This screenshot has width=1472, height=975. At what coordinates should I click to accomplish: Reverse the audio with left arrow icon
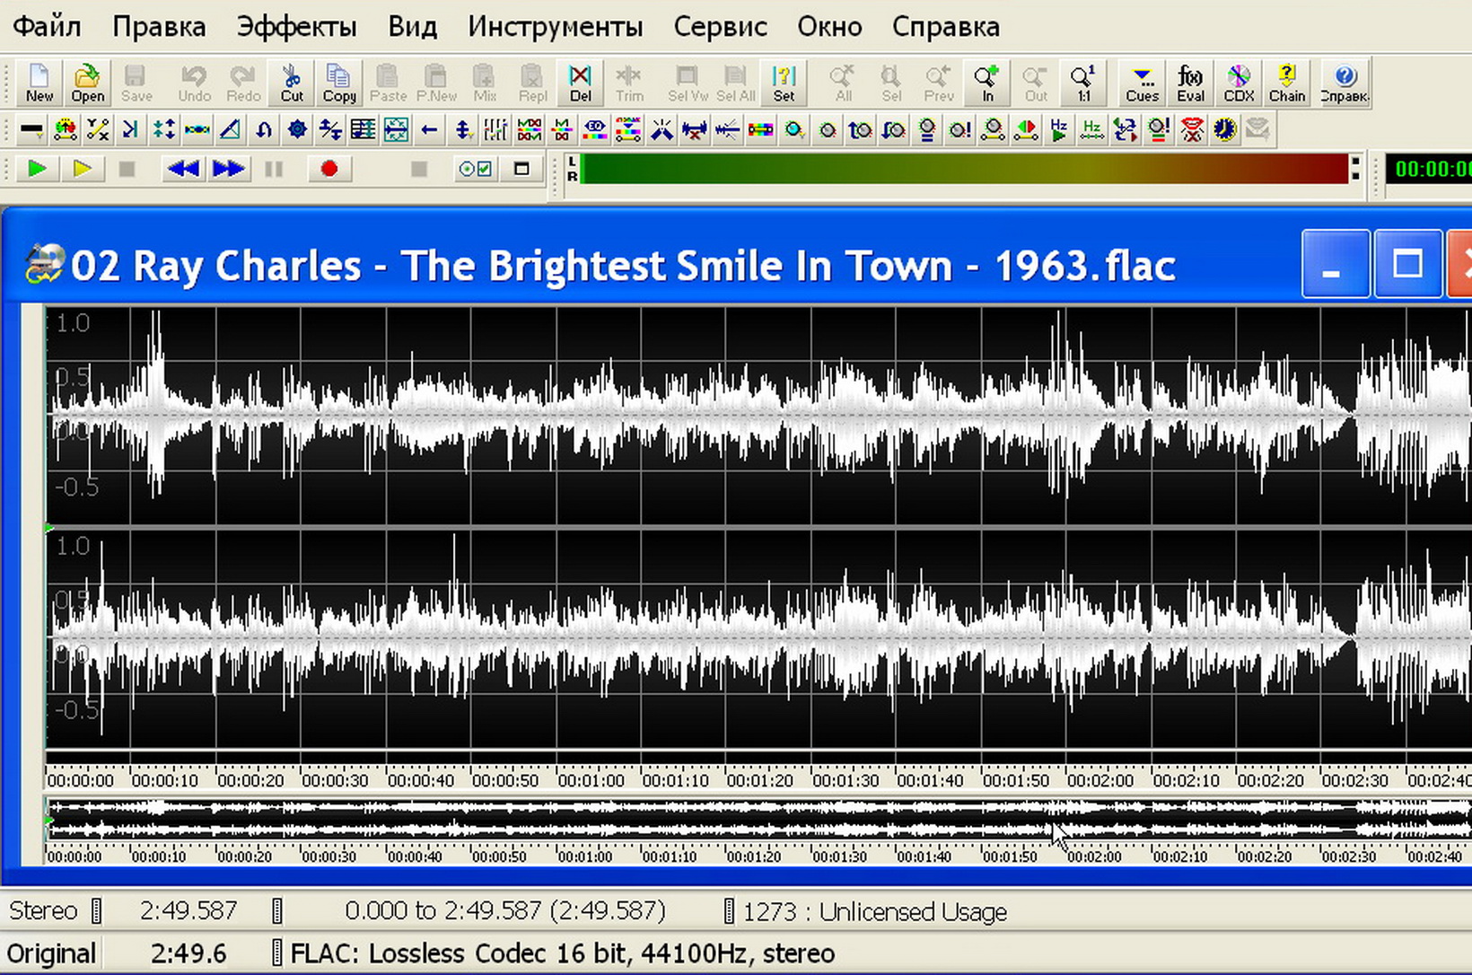coord(429,131)
